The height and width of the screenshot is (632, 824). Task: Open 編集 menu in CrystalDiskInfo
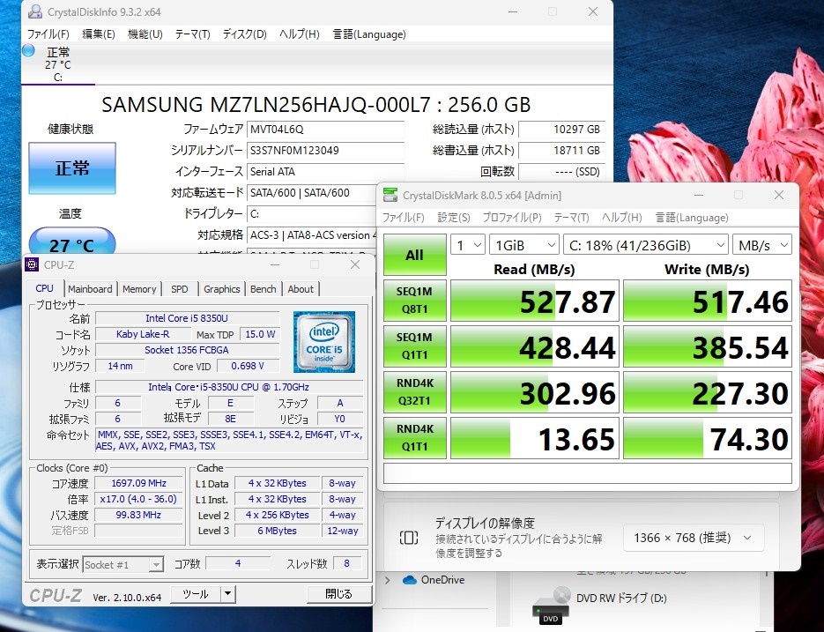click(x=99, y=34)
